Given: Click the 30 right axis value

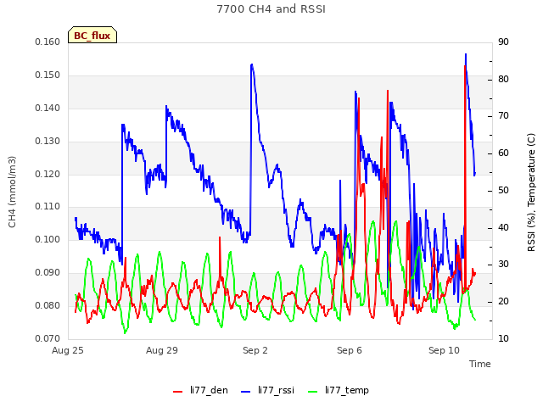Looking at the screenshot, I should click(x=503, y=264).
